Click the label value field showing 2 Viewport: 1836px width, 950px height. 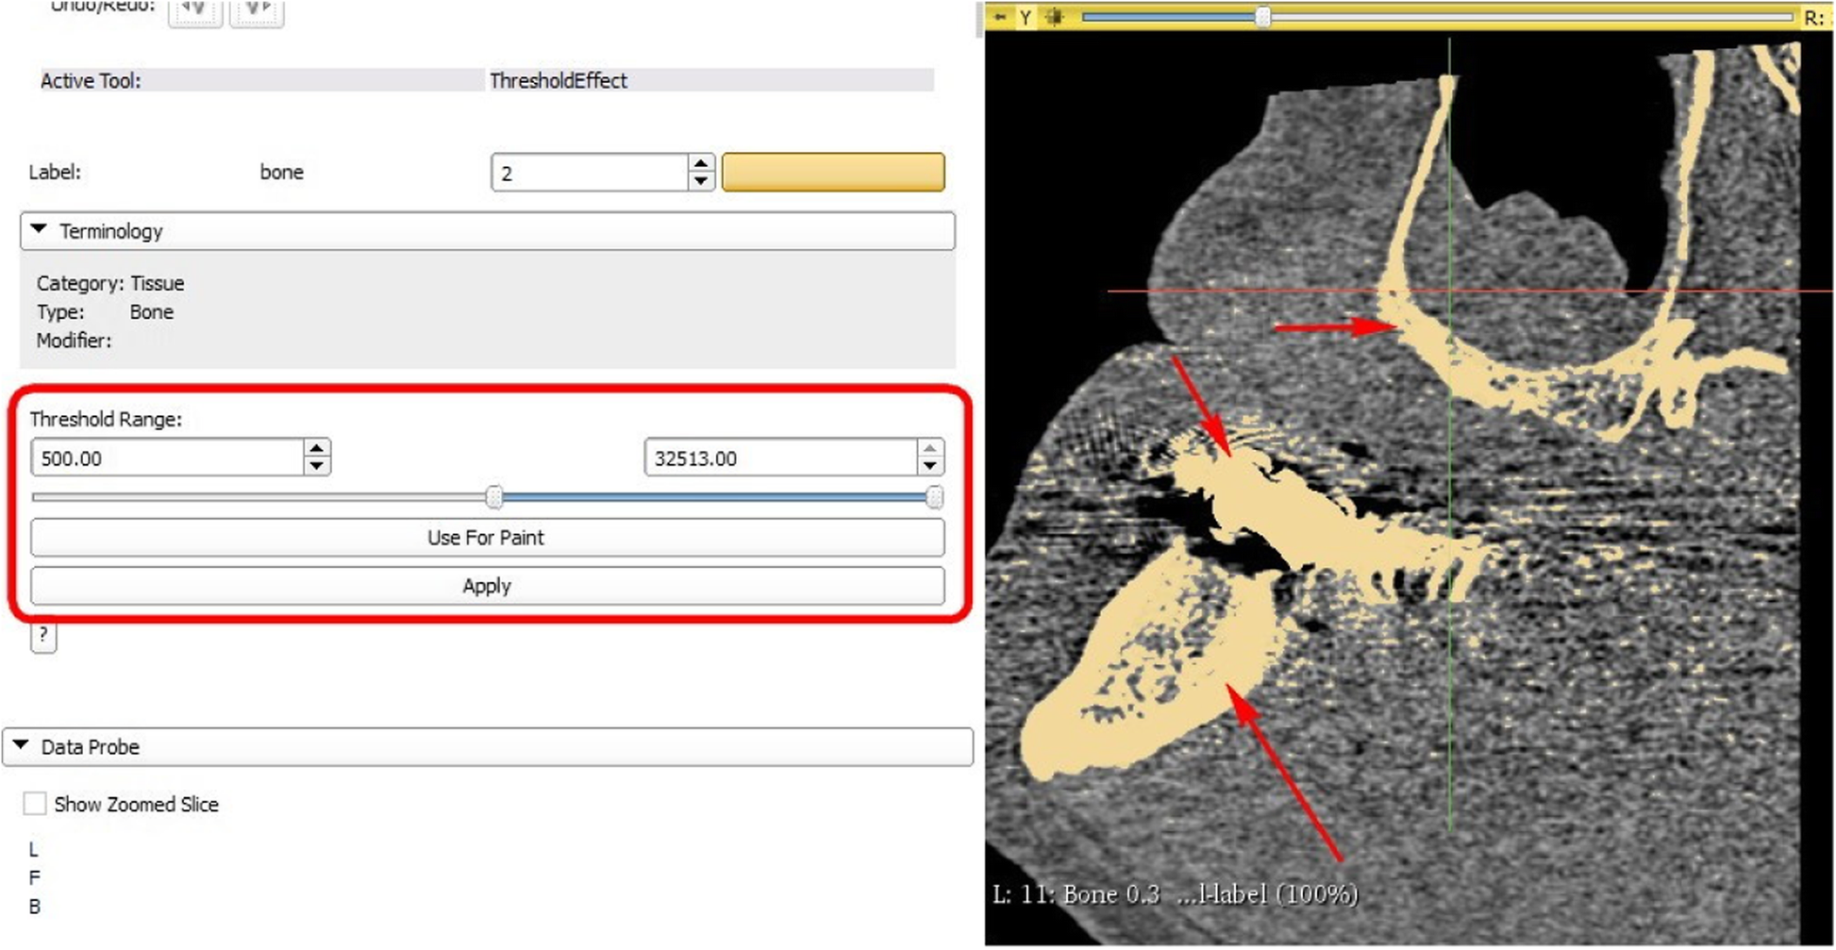(590, 173)
